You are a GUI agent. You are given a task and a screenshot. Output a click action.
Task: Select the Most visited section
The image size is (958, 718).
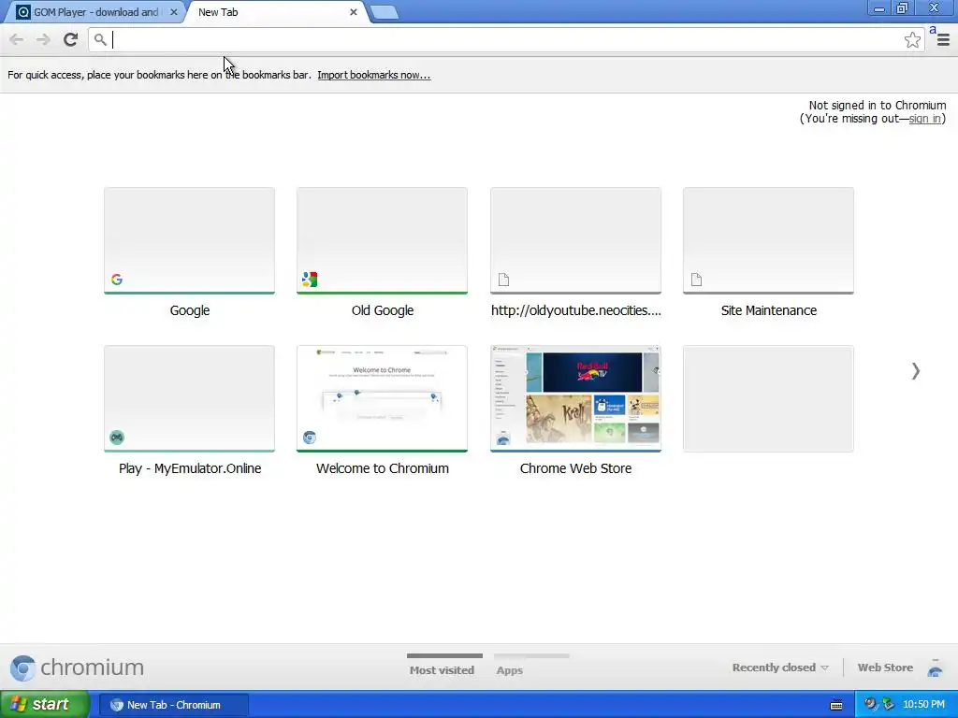pyautogui.click(x=442, y=669)
